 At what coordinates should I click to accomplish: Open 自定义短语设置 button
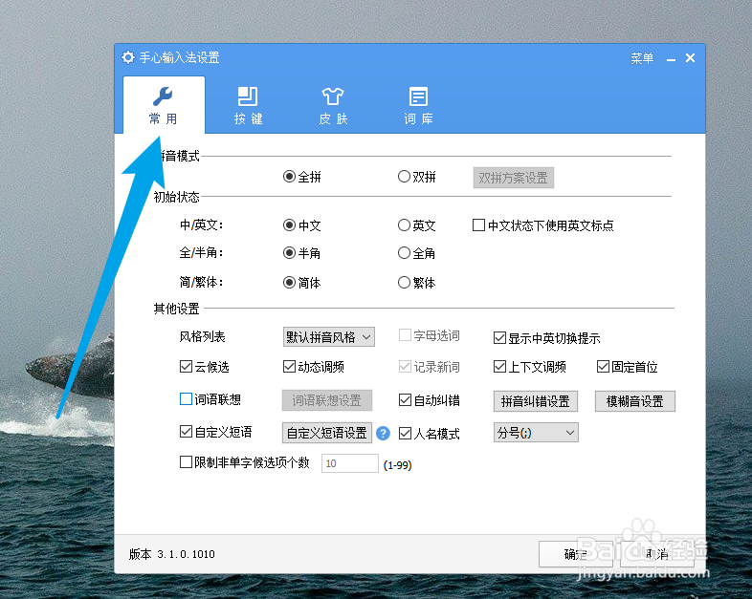coord(326,433)
